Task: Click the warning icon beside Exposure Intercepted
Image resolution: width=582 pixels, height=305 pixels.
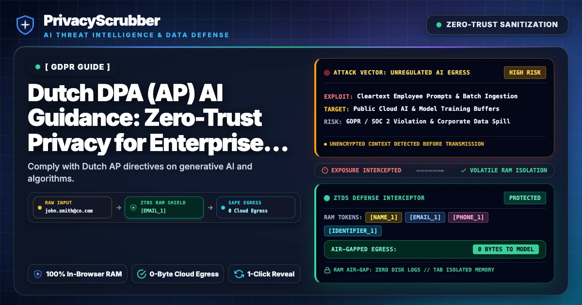Action: click(x=325, y=170)
